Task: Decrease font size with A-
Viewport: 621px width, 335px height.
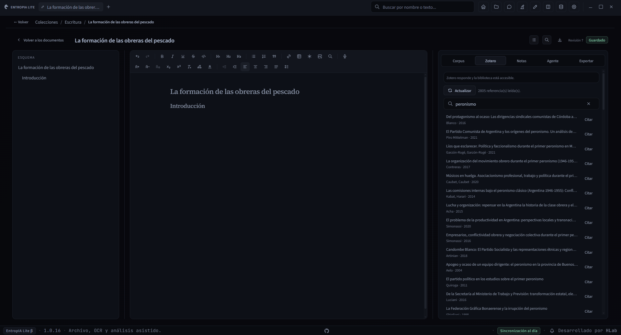Action: (x=148, y=67)
